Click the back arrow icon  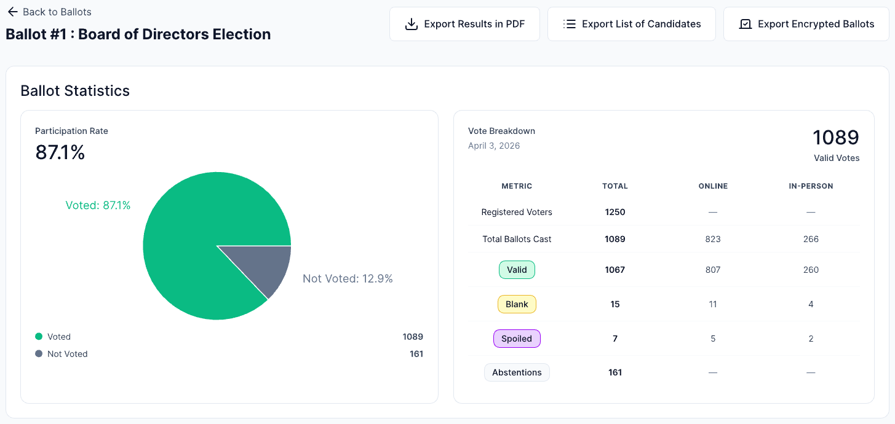click(12, 12)
